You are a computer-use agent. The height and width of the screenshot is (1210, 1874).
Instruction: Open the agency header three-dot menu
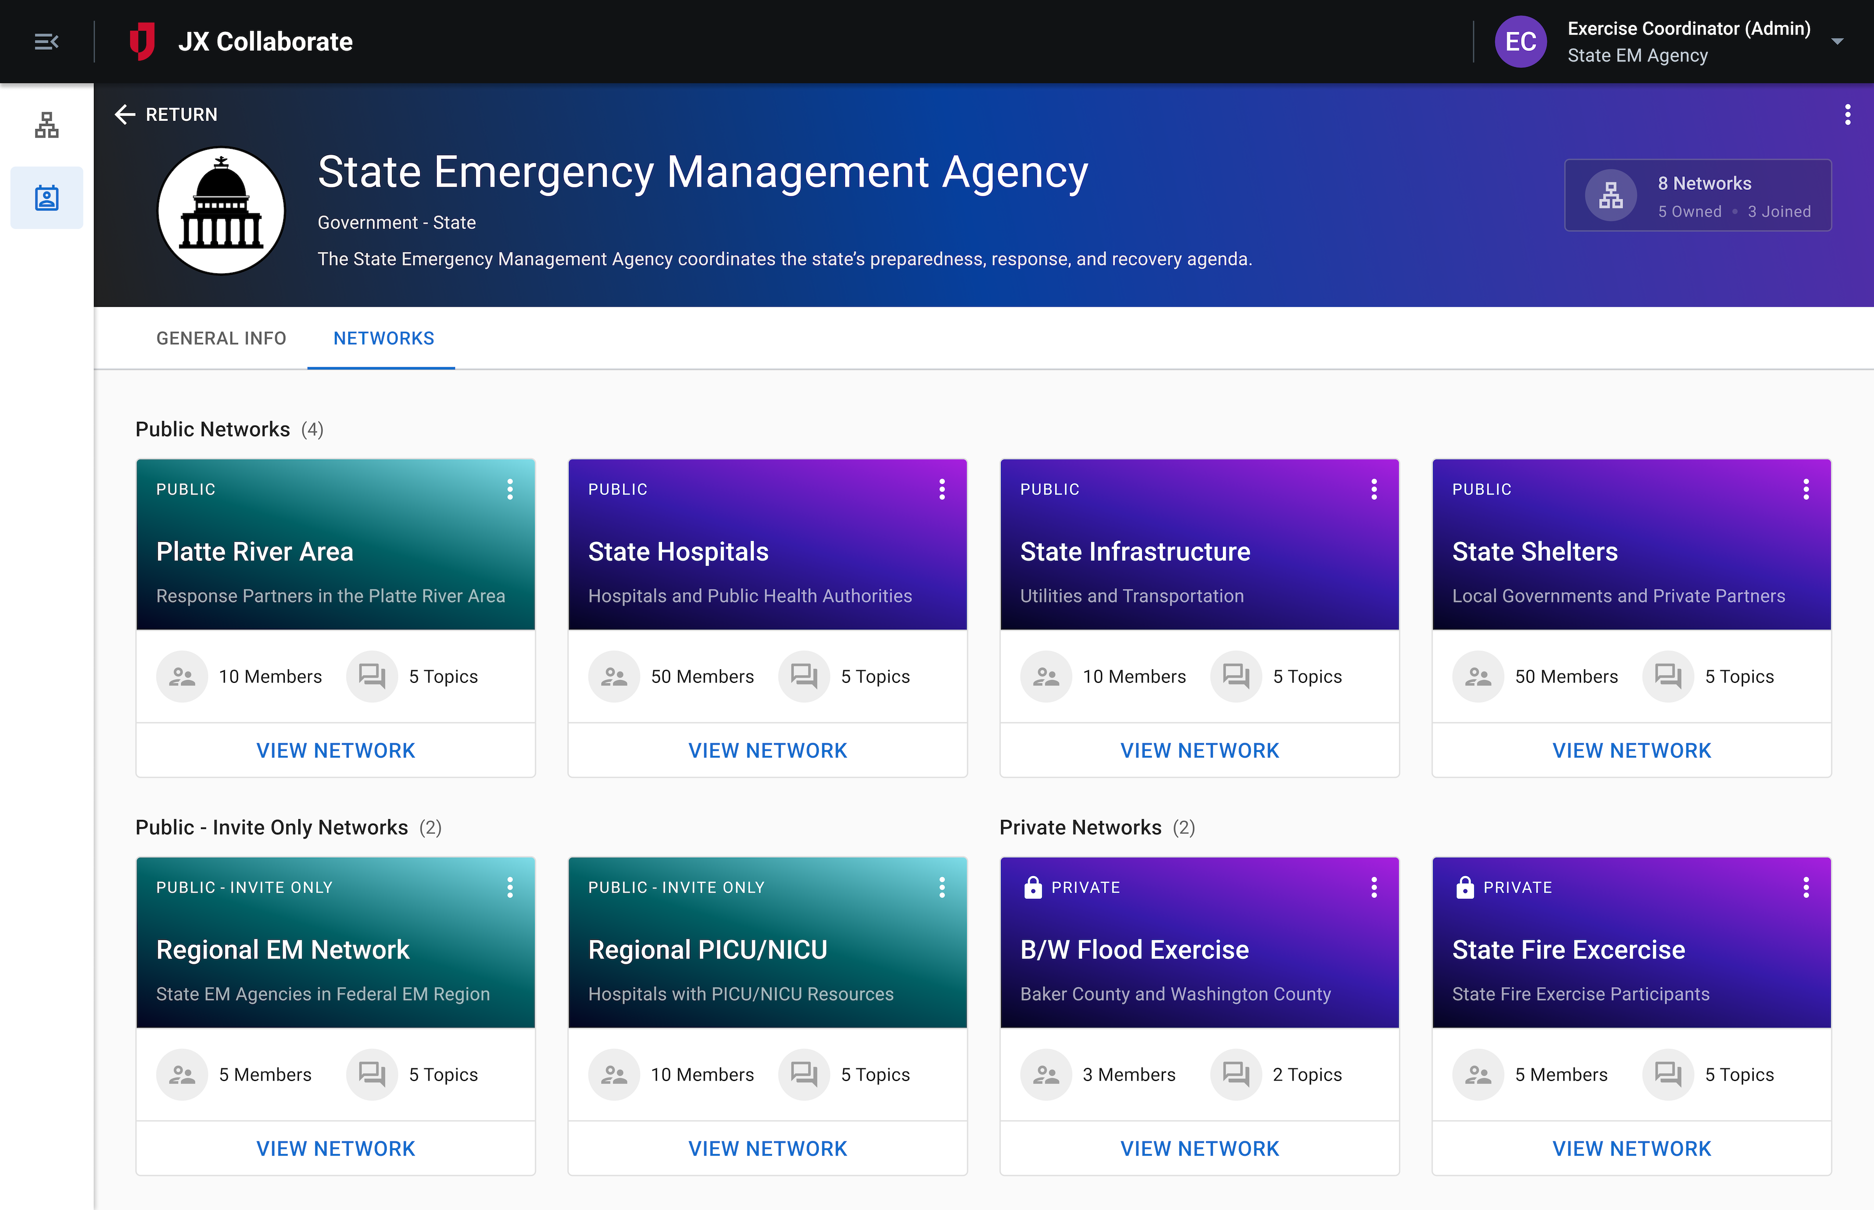tap(1847, 114)
